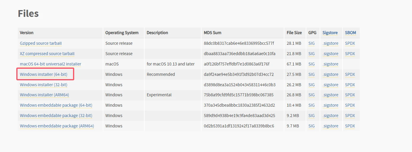Viewport: 412px width, 152px height.
Task: Open the Gzipped source tarball link
Action: click(41, 43)
